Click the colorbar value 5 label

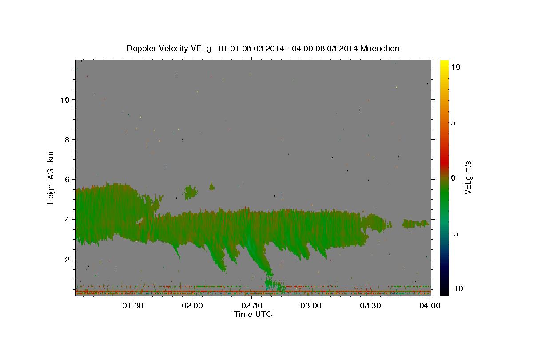pyautogui.click(x=453, y=122)
